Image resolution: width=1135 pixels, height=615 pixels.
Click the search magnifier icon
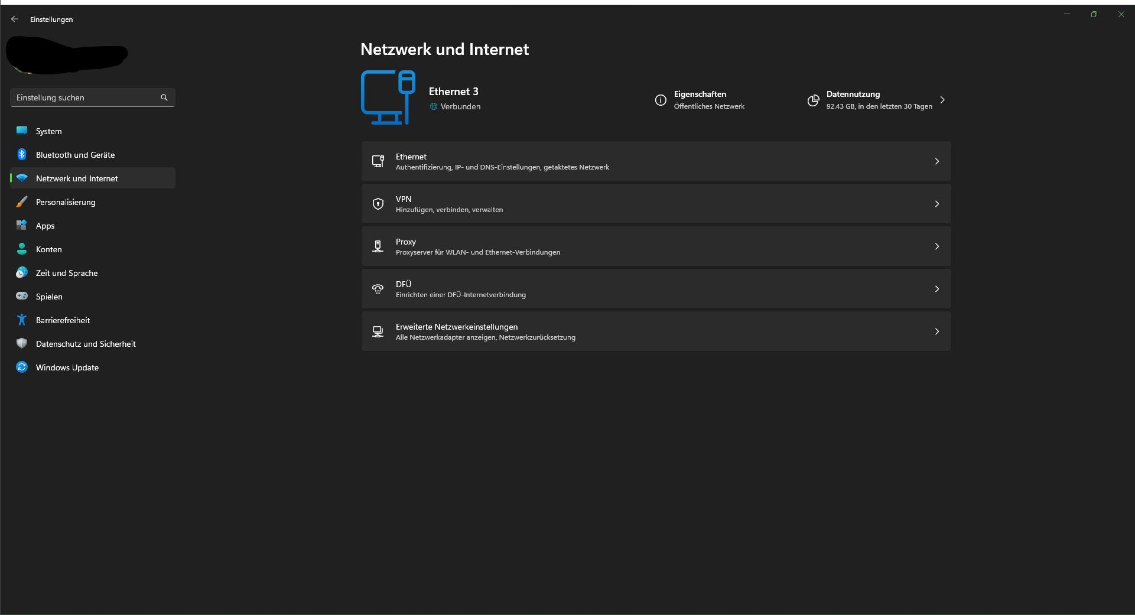point(164,97)
